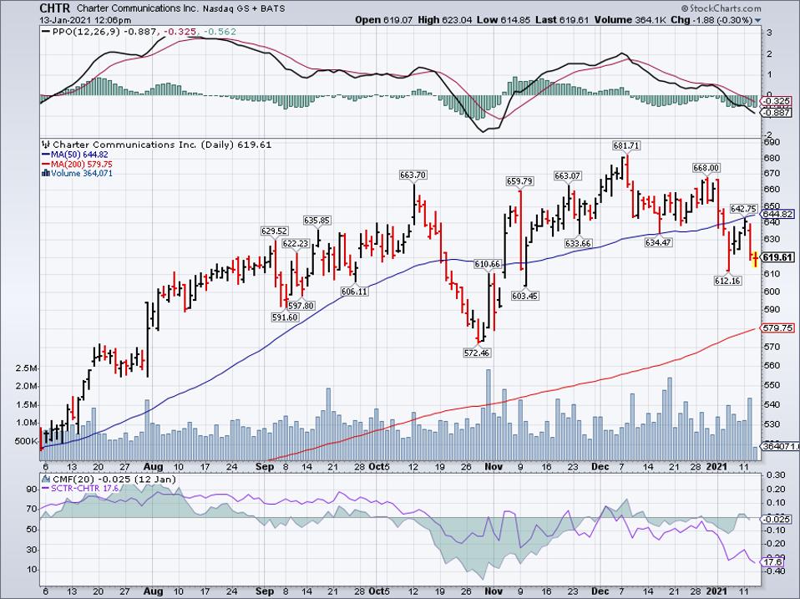Click the red MA(200) line legend marker

[x=45, y=165]
